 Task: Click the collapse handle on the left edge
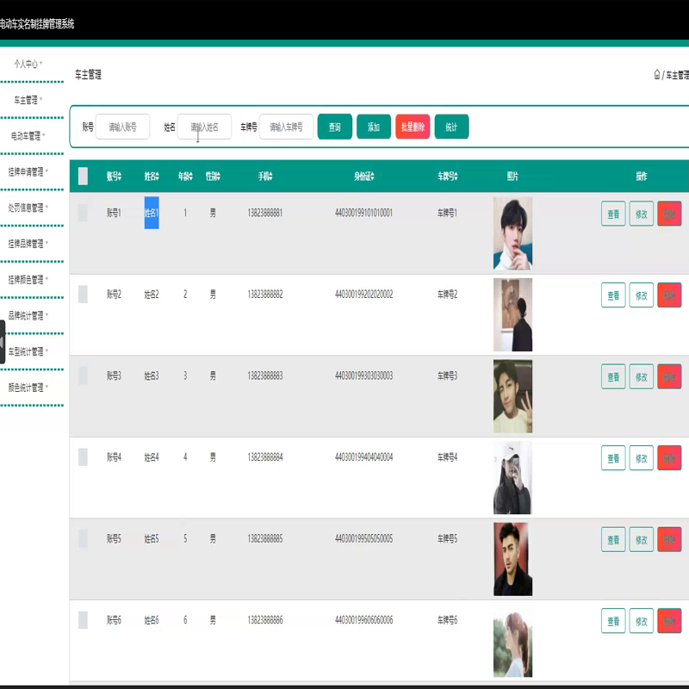[3, 342]
